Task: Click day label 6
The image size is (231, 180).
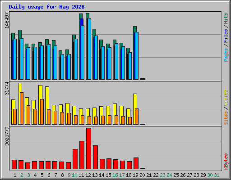Action: pos(49,175)
